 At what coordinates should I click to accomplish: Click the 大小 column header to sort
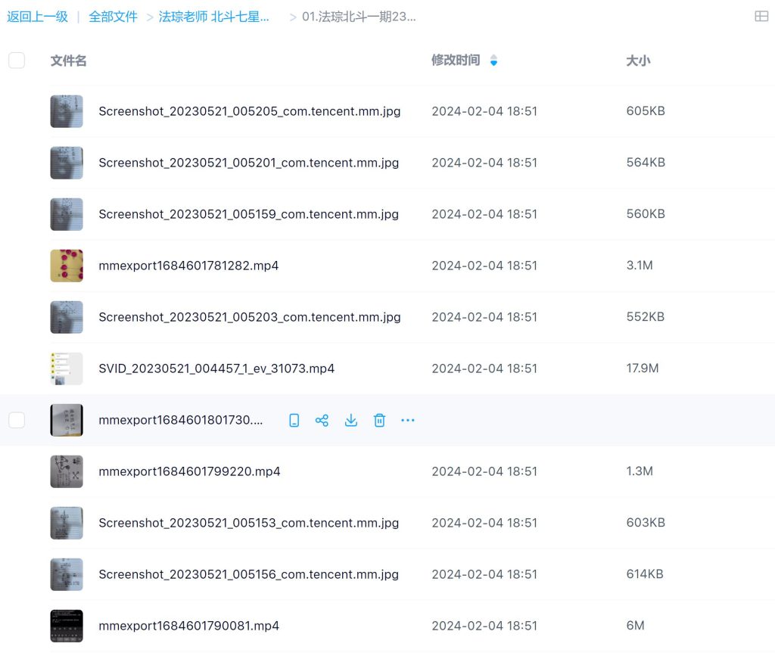click(638, 61)
